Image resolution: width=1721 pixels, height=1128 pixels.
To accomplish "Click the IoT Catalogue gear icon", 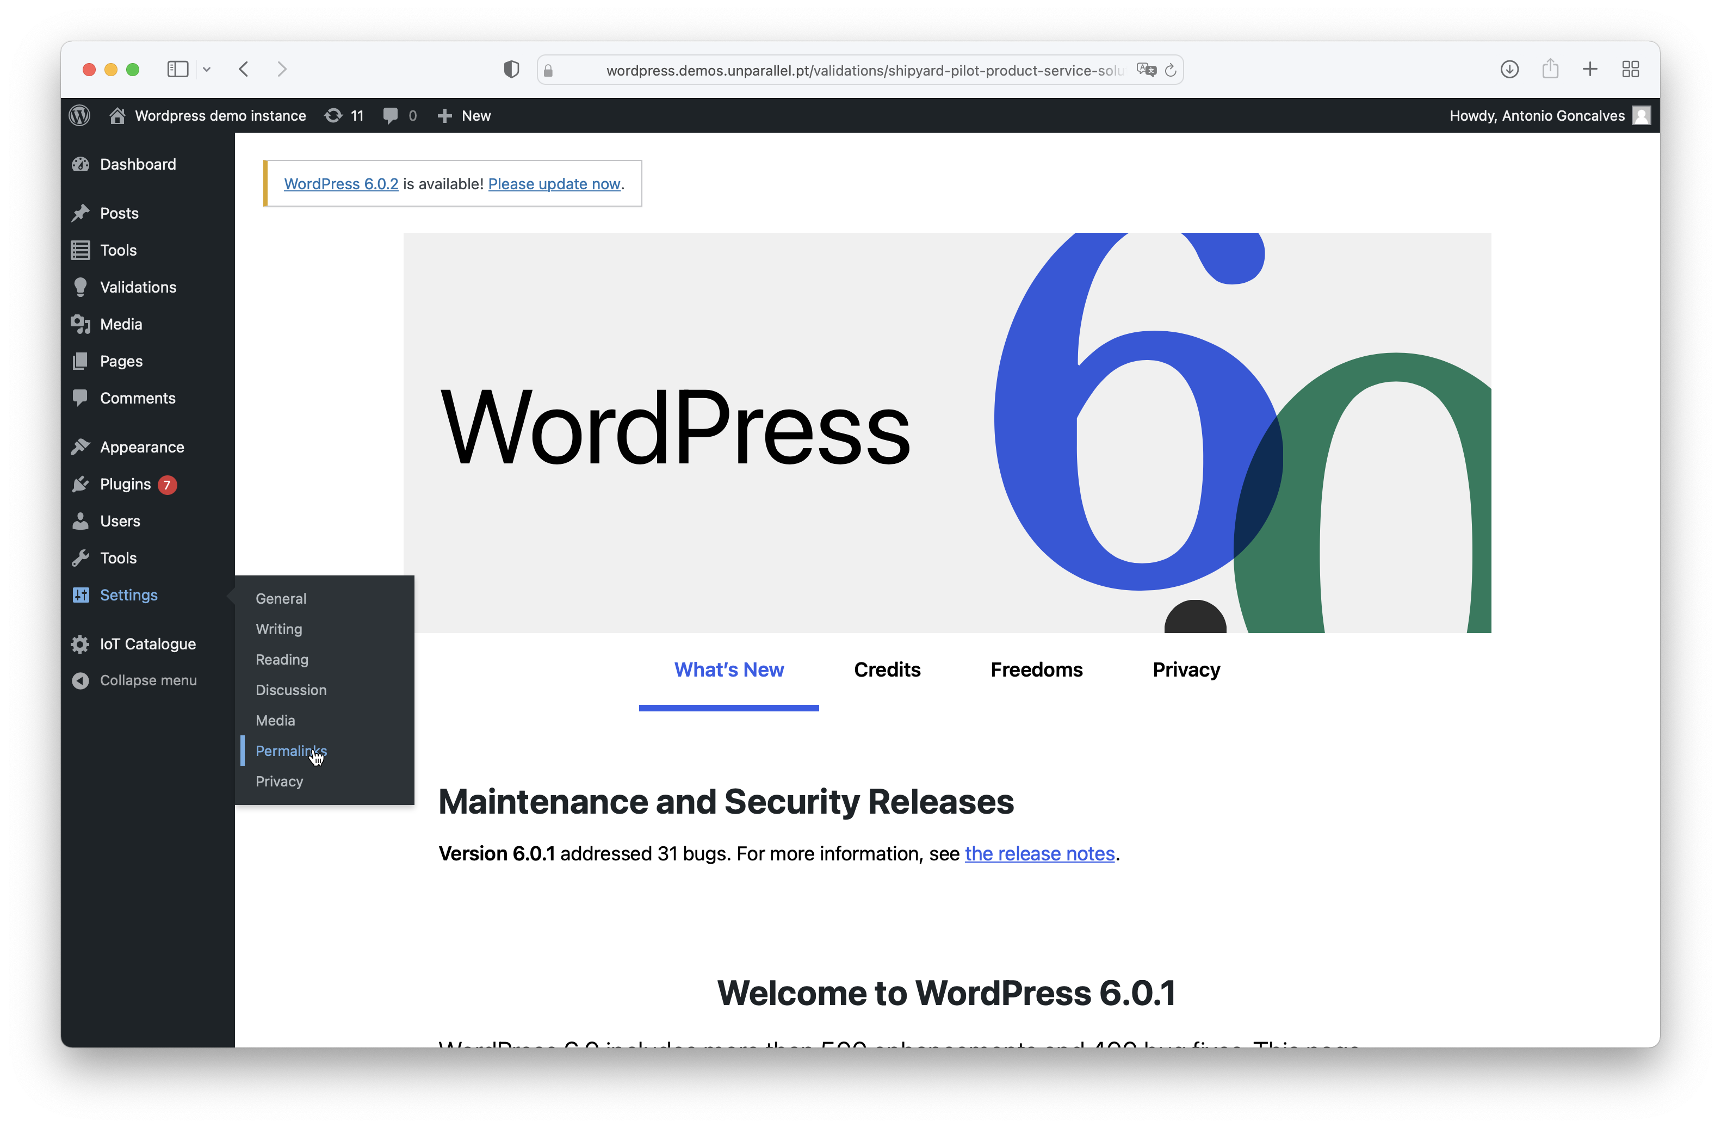I will click(x=81, y=643).
